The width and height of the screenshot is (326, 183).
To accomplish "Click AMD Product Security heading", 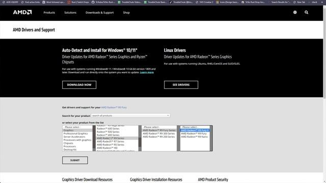I will tap(213, 179).
